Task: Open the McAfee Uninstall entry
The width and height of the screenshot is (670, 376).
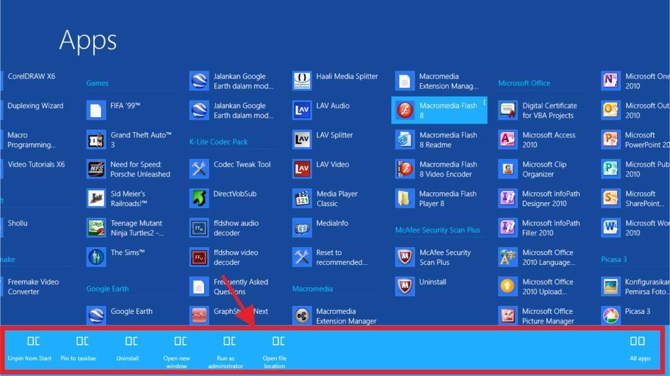Action: (421, 286)
